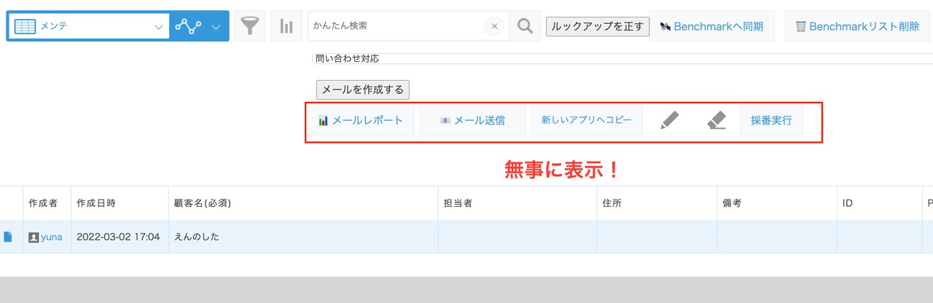Click the bar chart aggregate icon

click(286, 26)
